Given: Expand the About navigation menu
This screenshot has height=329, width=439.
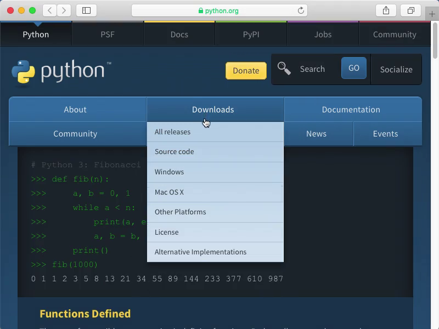Looking at the screenshot, I should tap(75, 110).
